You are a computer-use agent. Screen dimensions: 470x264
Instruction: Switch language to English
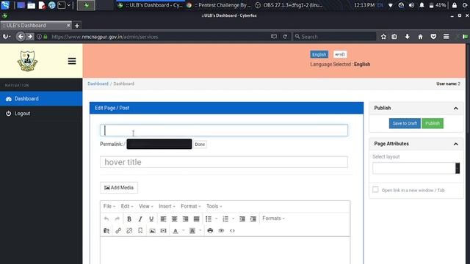319,54
